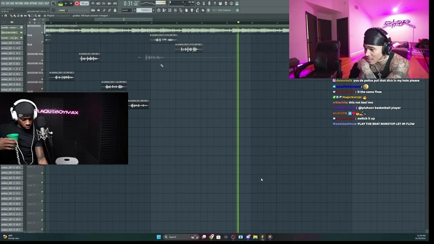The image size is (434, 244).
Task: Click the undo history icon
Action: tap(198, 3)
